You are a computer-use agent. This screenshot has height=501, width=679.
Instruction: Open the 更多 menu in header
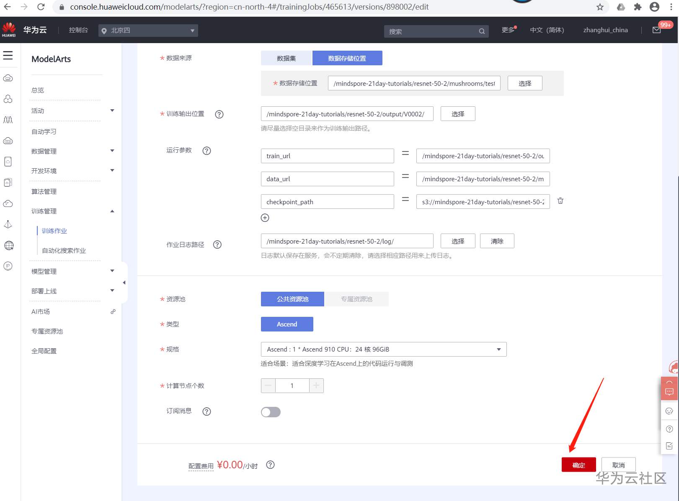pos(509,30)
